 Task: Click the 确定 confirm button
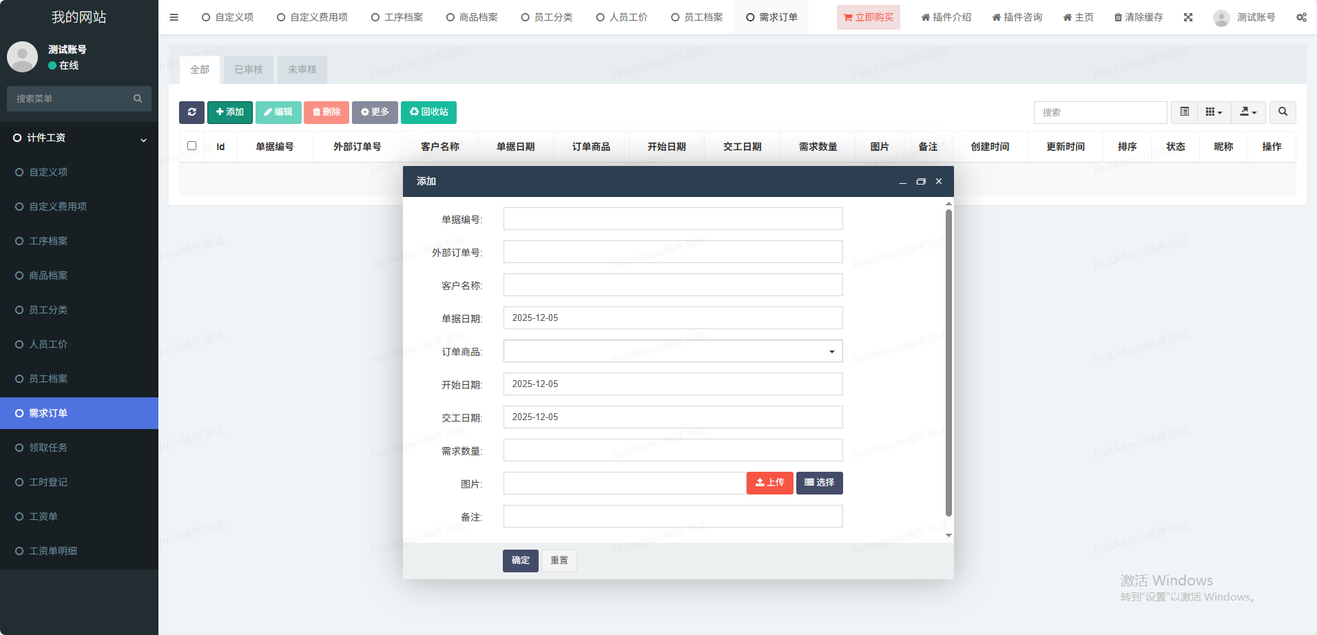click(x=520, y=561)
